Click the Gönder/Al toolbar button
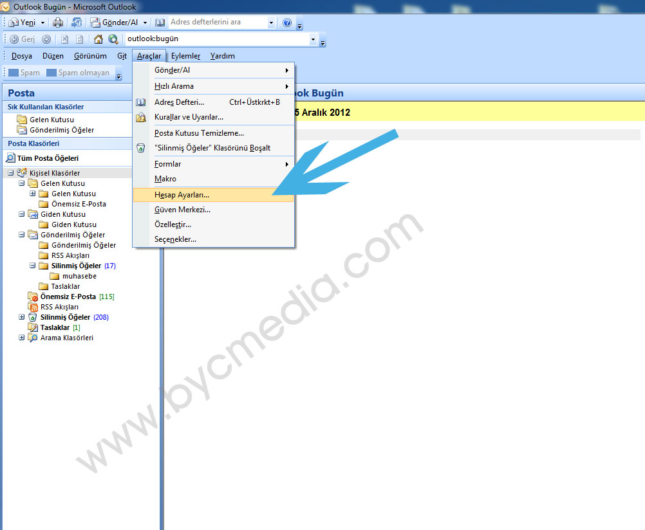Viewport: 645px width, 530px height. point(115,23)
